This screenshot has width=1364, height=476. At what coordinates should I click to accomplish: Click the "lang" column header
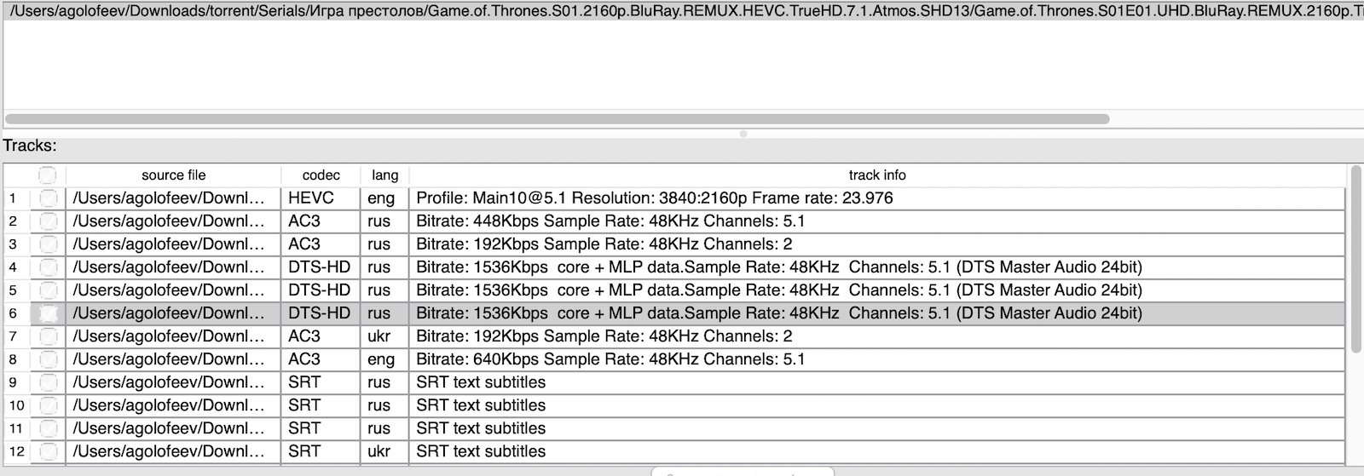click(x=384, y=175)
